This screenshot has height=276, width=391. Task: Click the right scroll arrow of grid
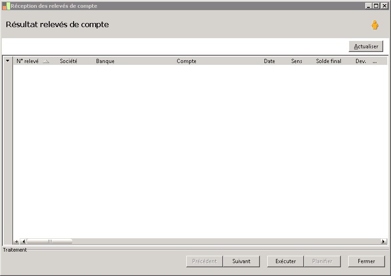(x=384, y=241)
